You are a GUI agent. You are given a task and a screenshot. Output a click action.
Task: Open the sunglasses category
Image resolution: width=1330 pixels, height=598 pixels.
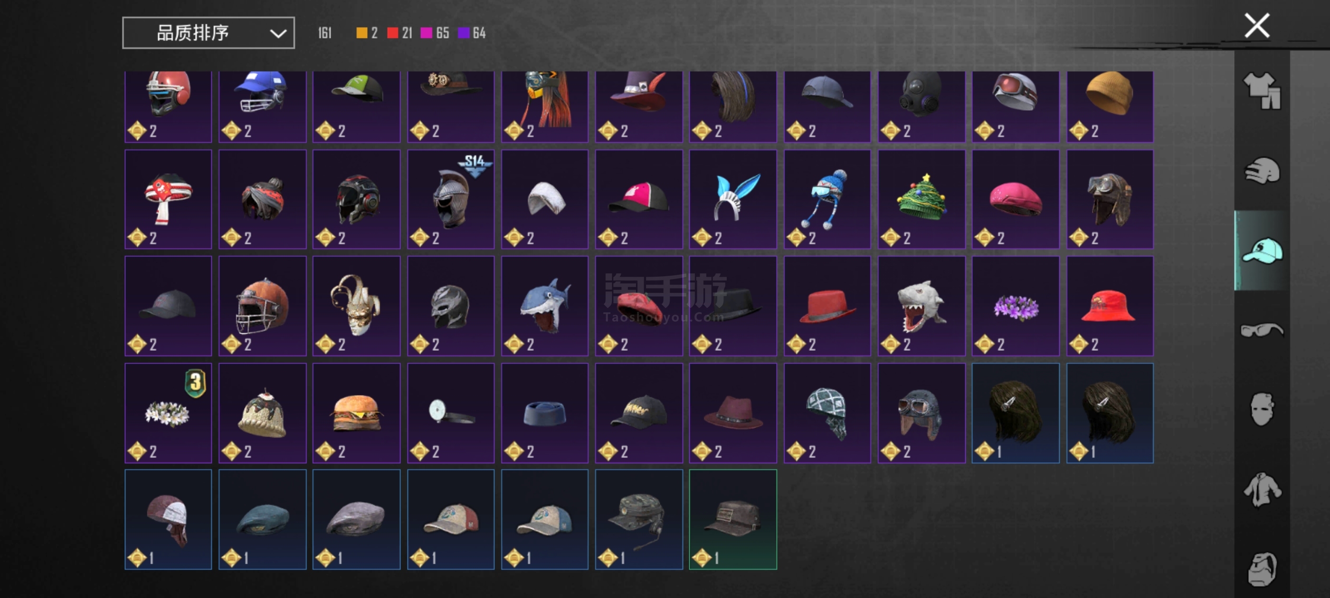click(1262, 330)
